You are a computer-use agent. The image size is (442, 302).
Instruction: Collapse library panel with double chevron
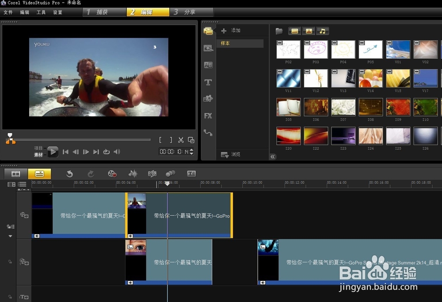(x=273, y=157)
